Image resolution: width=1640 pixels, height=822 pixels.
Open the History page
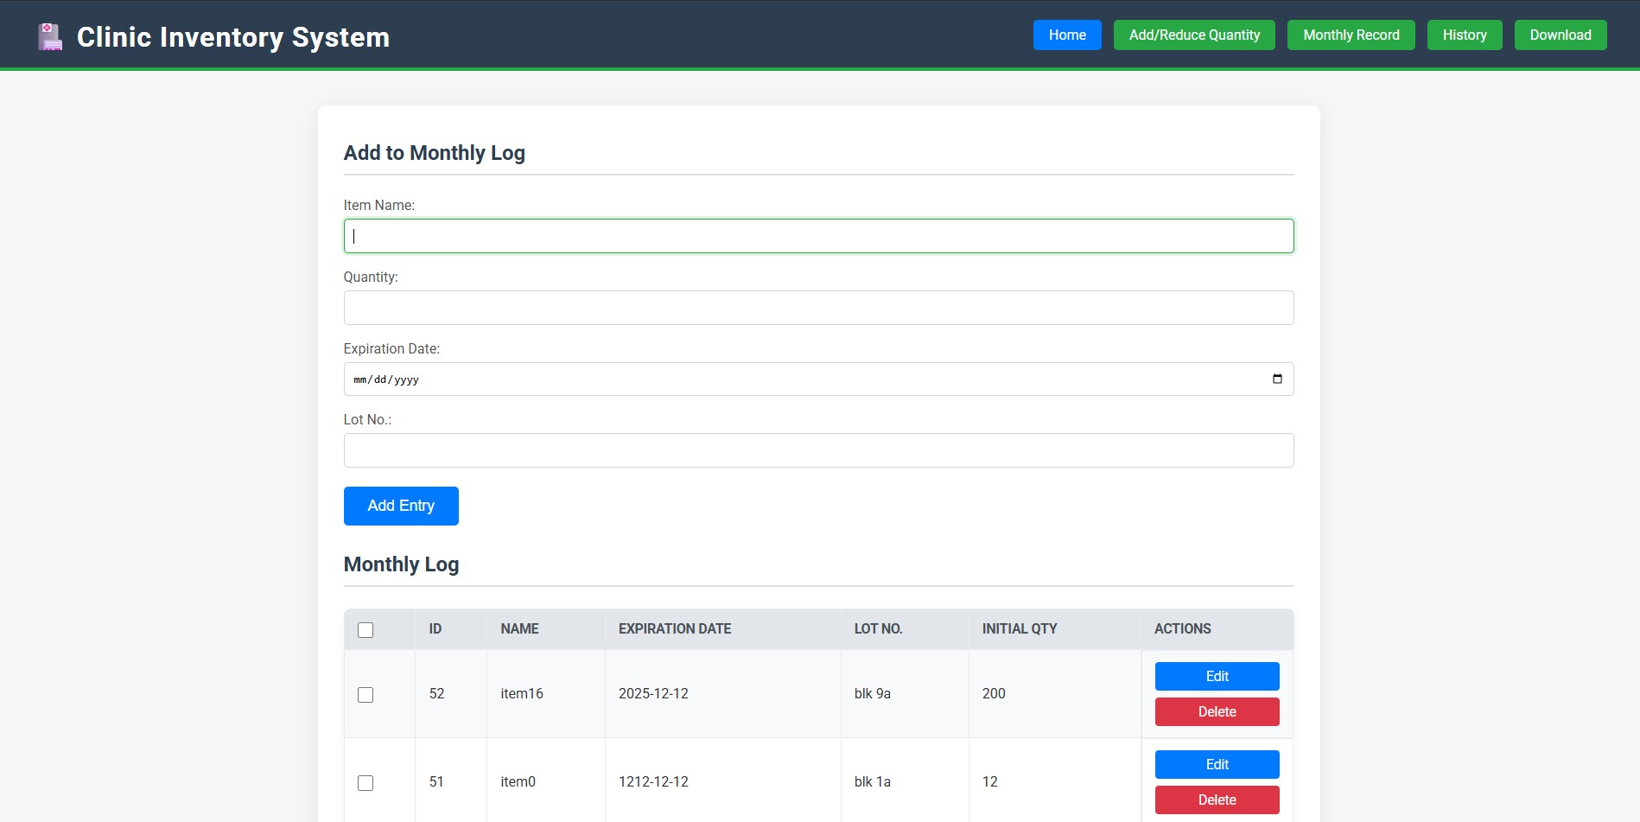[1464, 35]
